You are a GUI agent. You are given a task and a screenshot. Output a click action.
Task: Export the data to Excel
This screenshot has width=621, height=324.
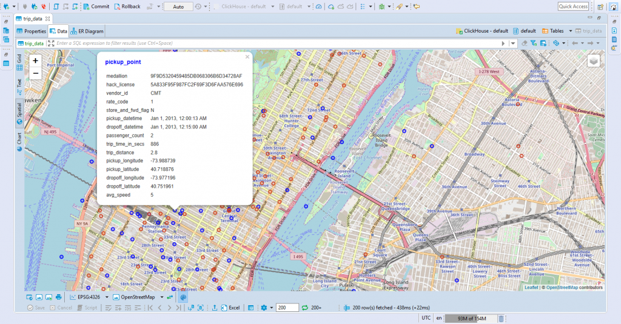point(230,308)
